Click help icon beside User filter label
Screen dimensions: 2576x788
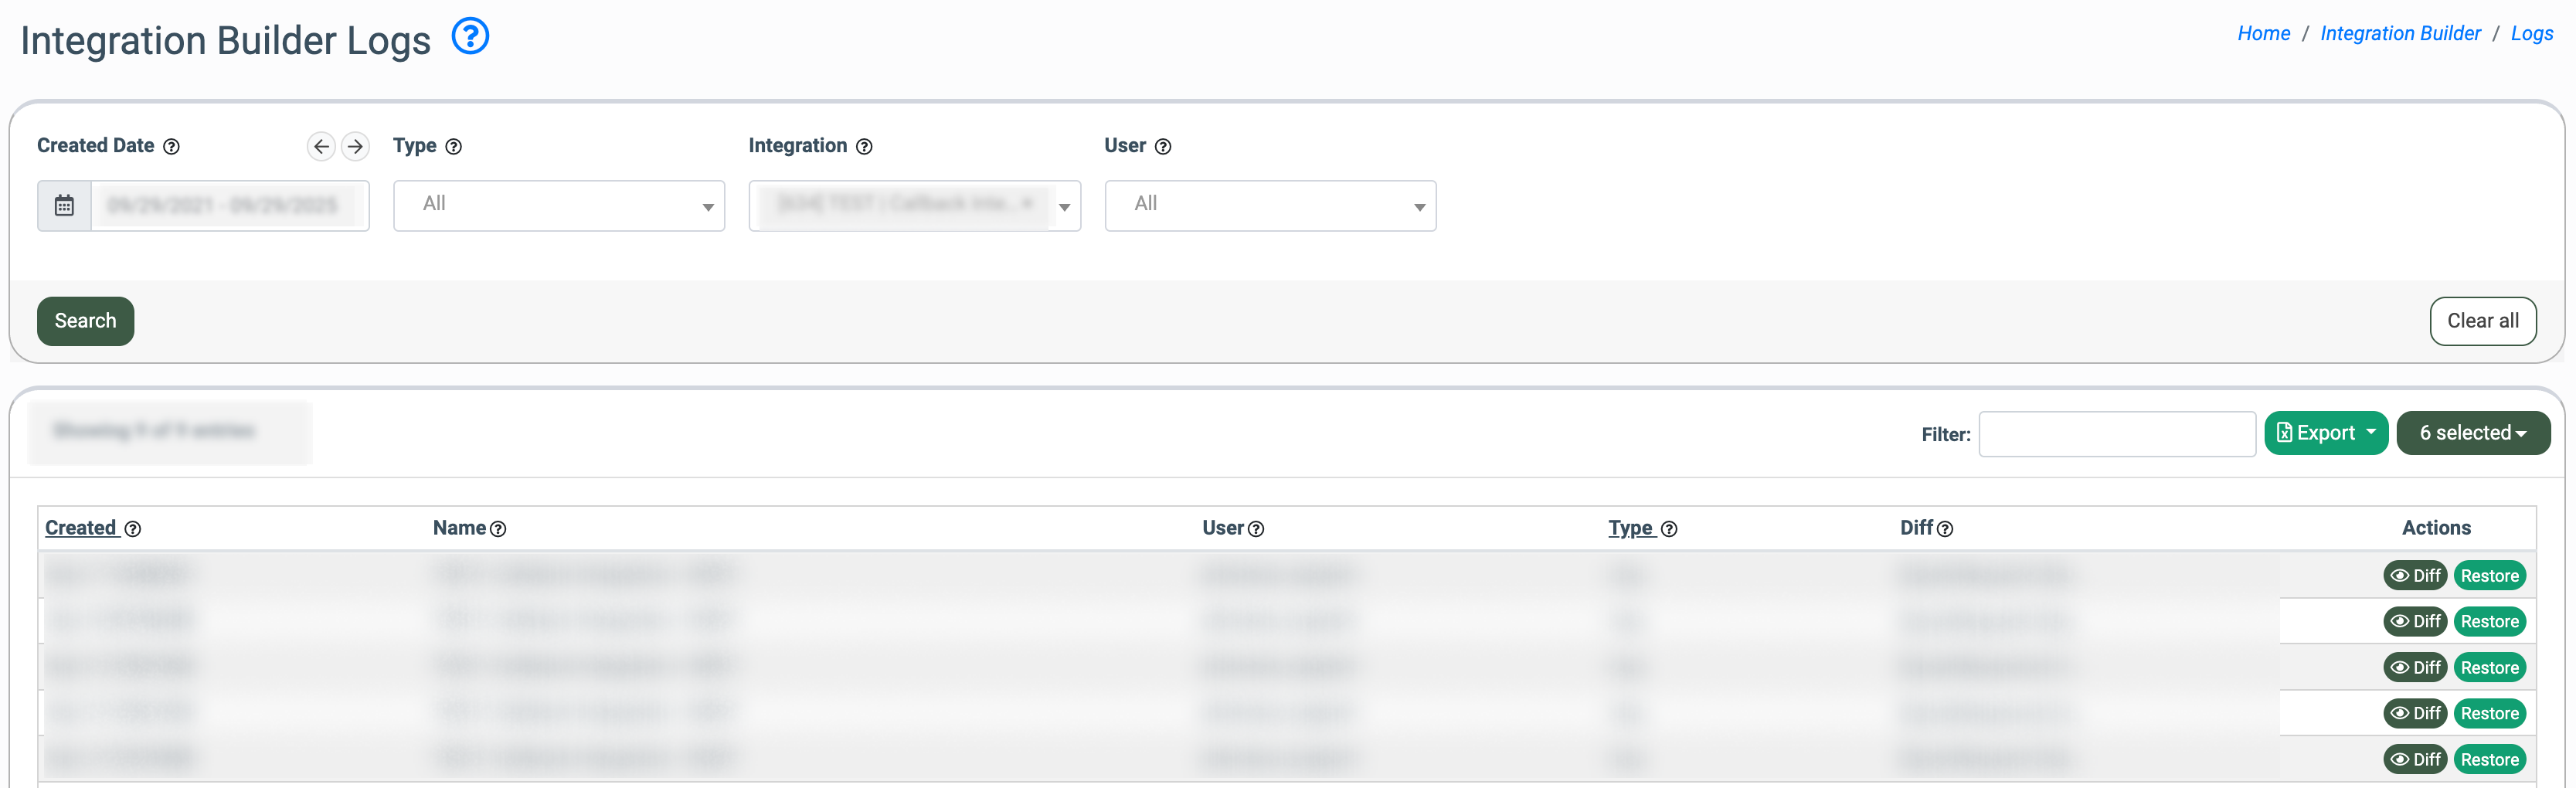[1163, 147]
